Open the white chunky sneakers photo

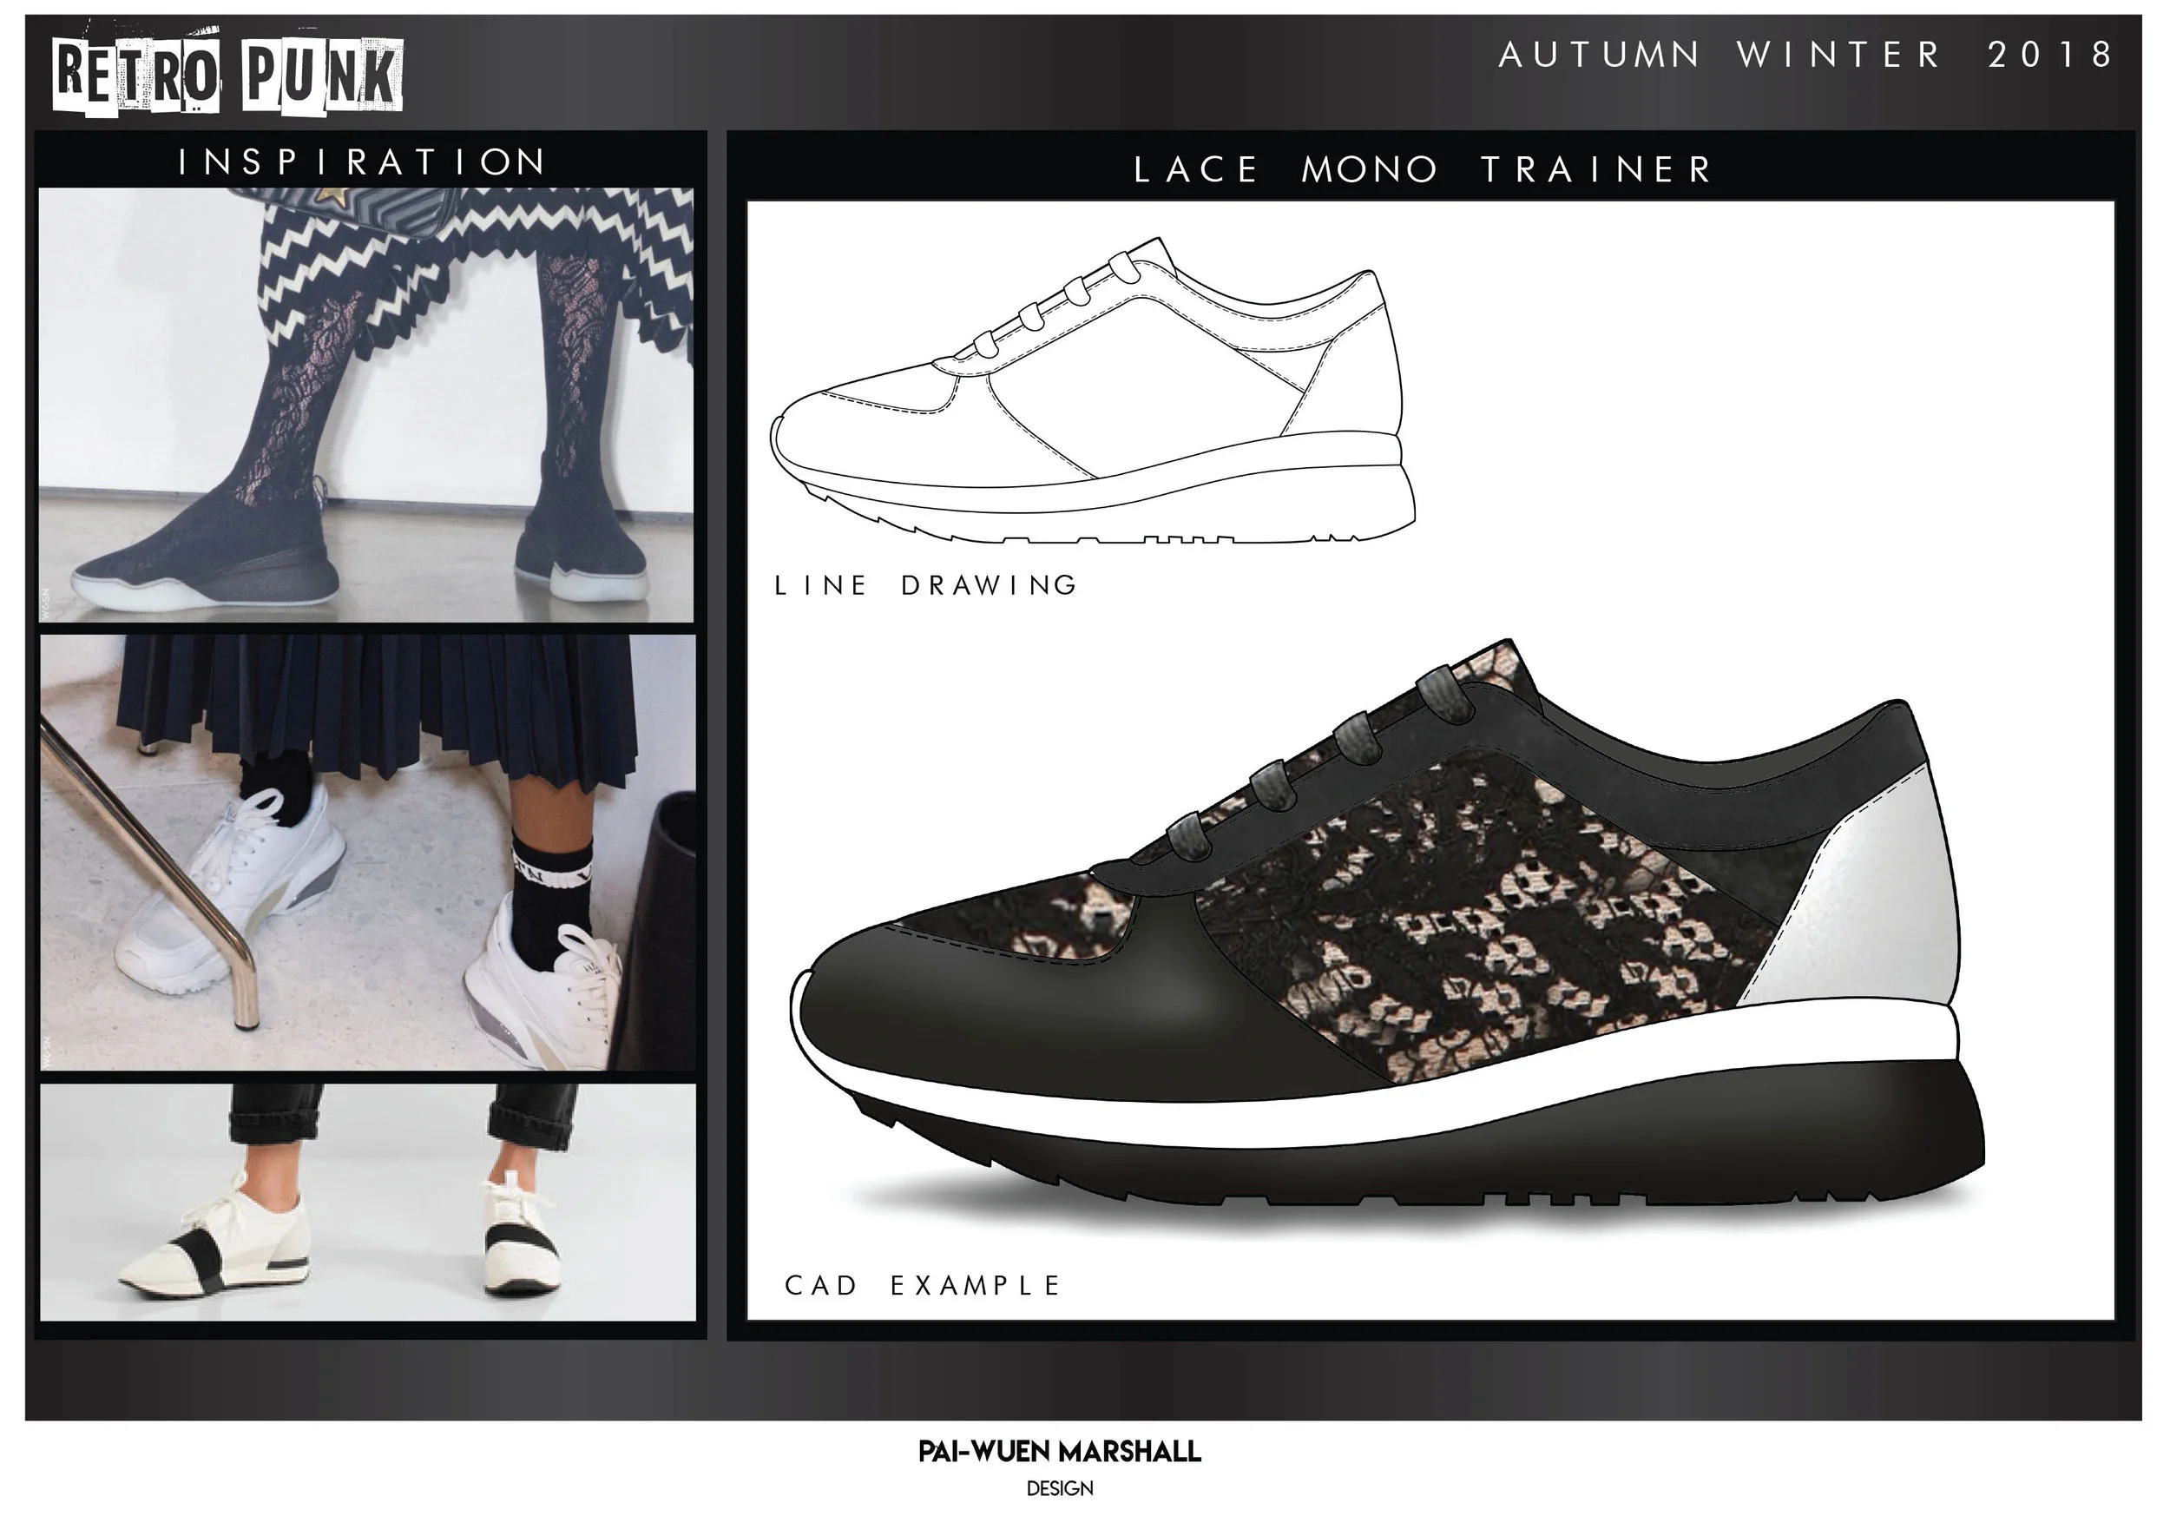click(368, 852)
